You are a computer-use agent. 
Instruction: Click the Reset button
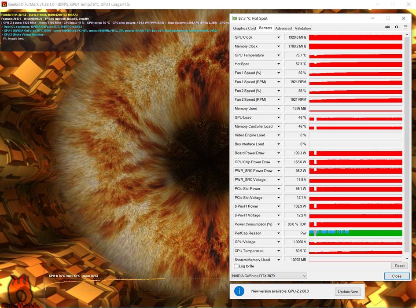pos(400,266)
